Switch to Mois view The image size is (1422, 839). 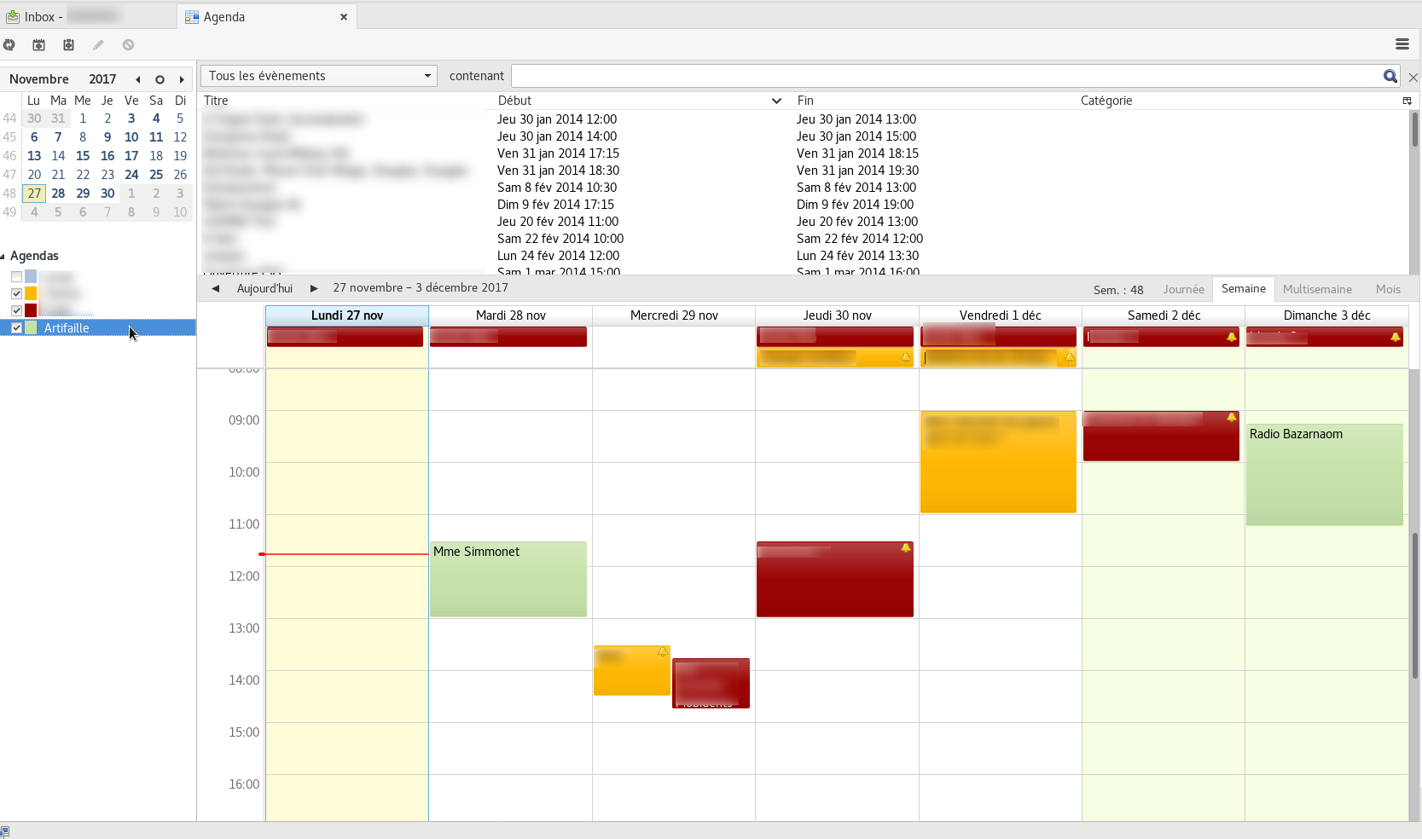1388,289
